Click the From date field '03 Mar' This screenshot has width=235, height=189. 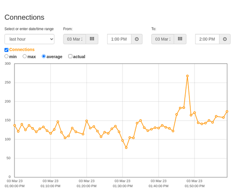(75, 39)
